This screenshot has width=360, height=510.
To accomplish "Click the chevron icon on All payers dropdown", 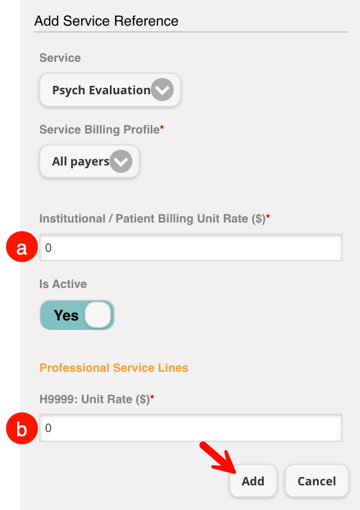I will point(121,161).
